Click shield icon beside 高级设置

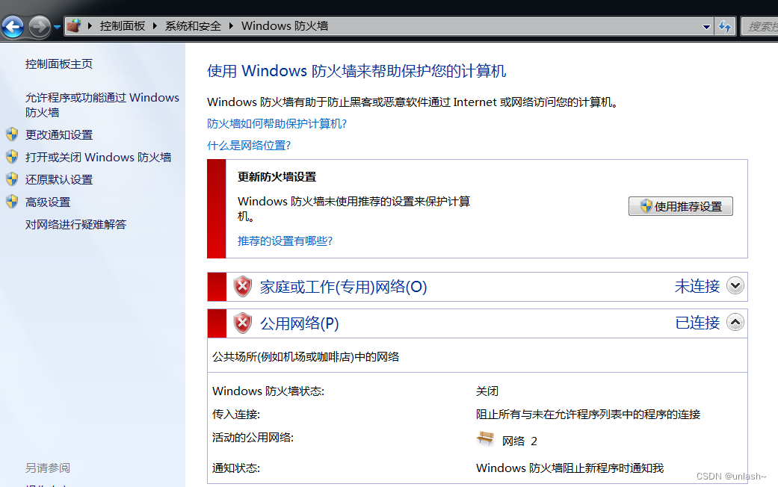13,202
